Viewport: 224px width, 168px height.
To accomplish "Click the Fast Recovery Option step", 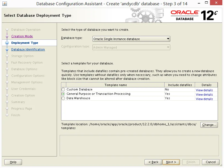I will coord(27,62).
